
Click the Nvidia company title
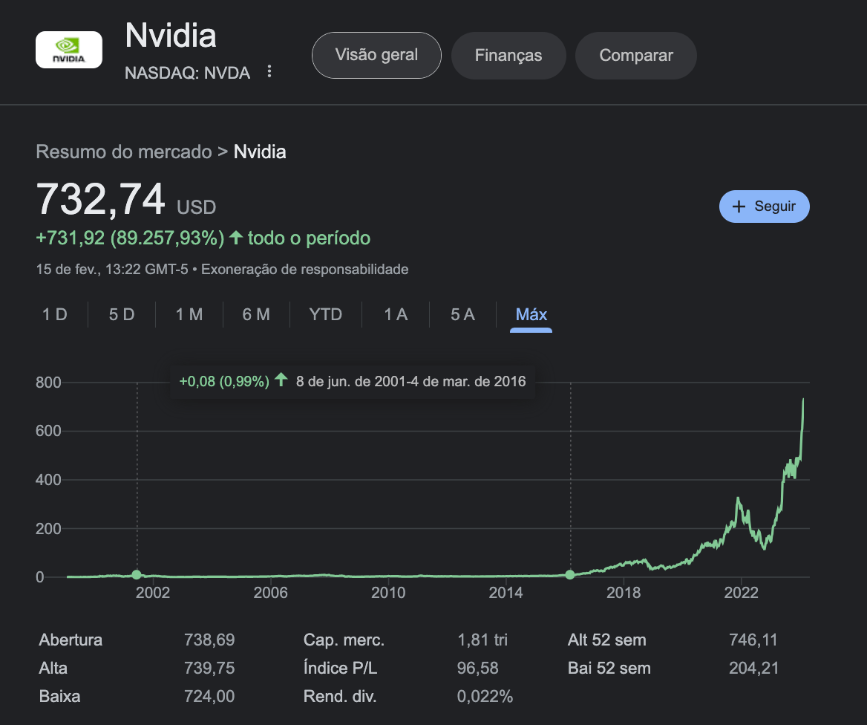coord(171,36)
